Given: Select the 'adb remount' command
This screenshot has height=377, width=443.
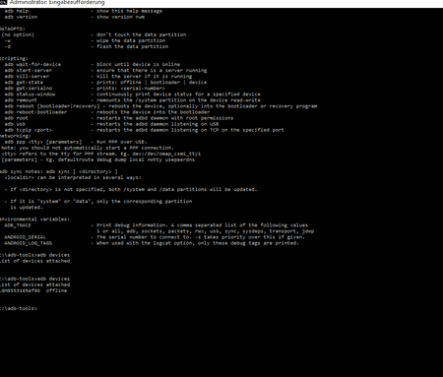Looking at the screenshot, I should pyautogui.click(x=21, y=100).
